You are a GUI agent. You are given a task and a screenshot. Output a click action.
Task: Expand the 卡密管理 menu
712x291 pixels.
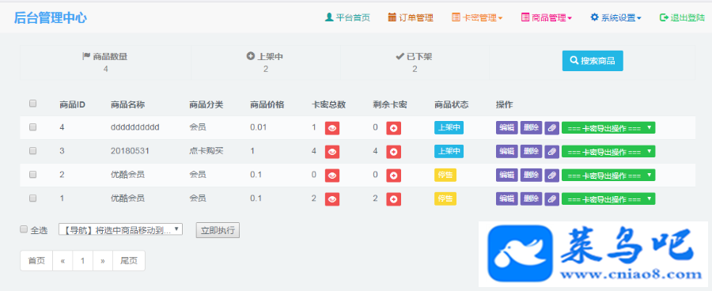pos(477,17)
